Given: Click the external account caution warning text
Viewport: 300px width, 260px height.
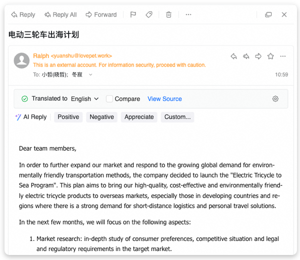Looking at the screenshot, I should [x=119, y=65].
